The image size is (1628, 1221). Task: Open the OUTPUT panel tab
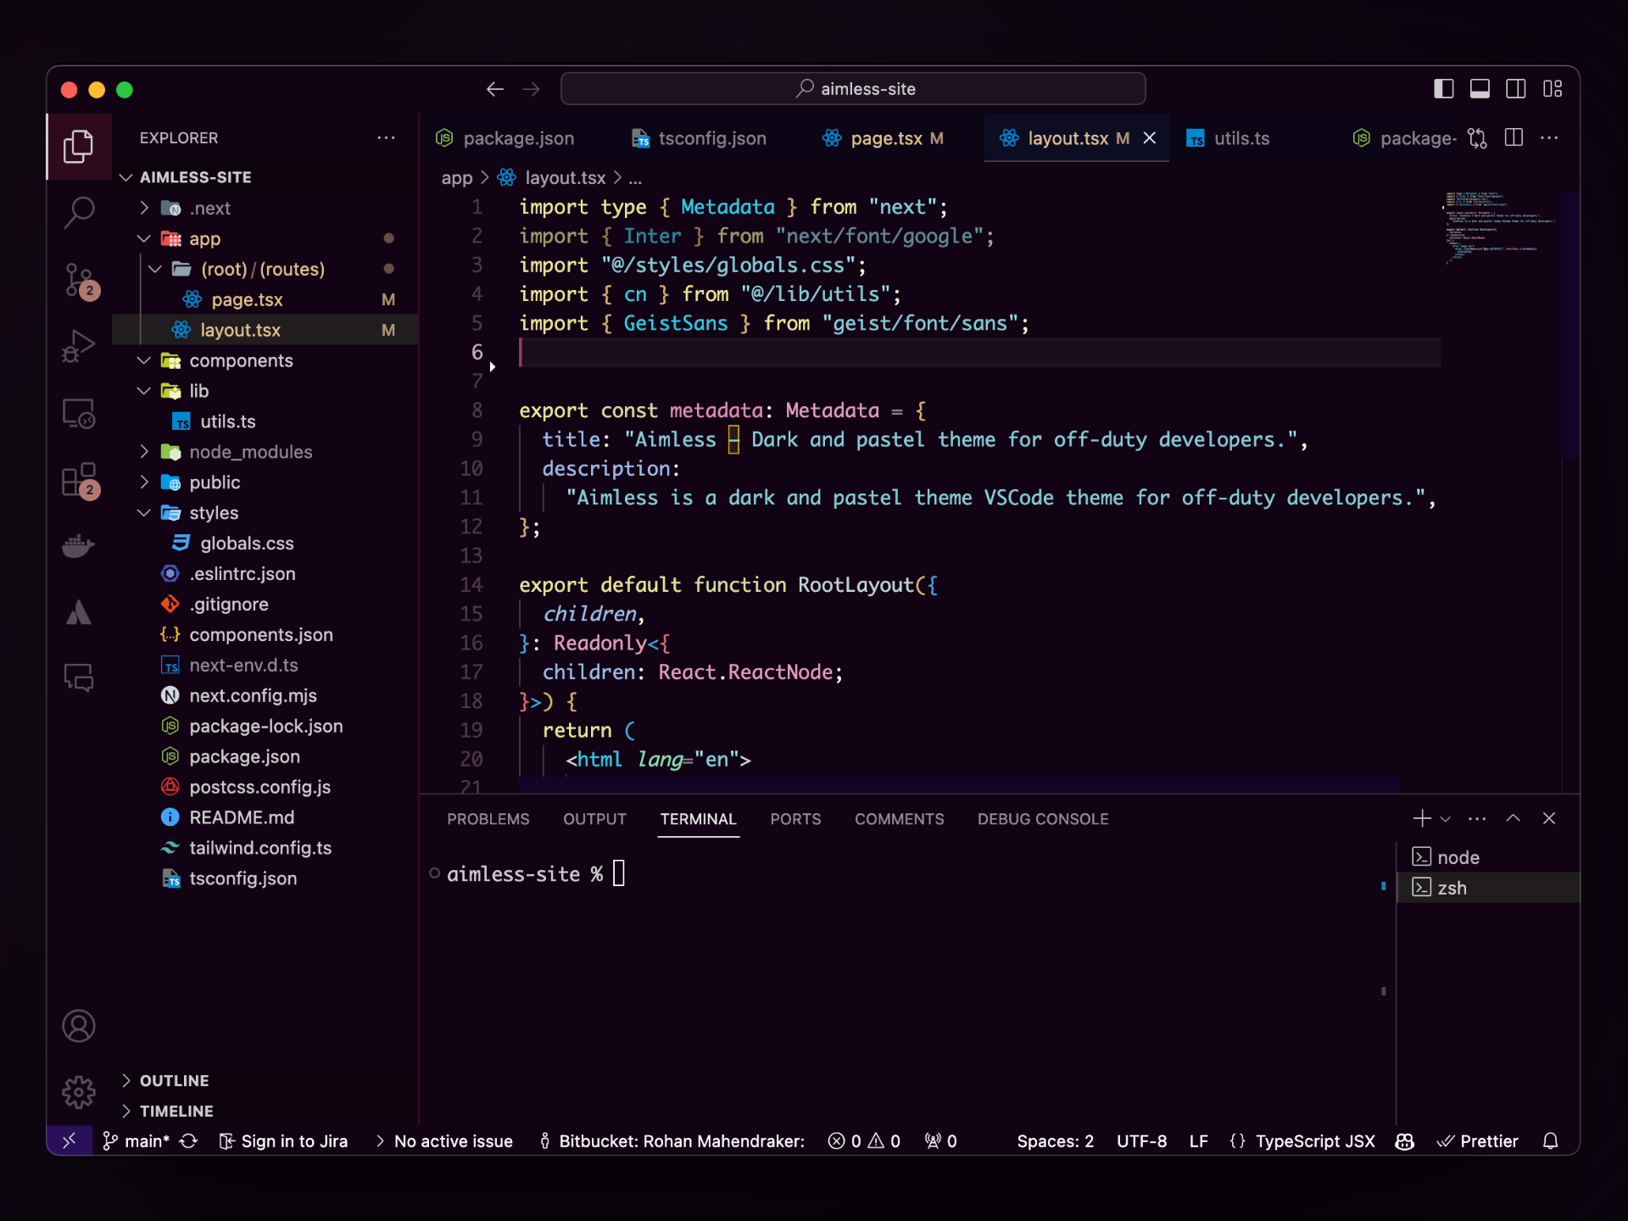(x=594, y=819)
